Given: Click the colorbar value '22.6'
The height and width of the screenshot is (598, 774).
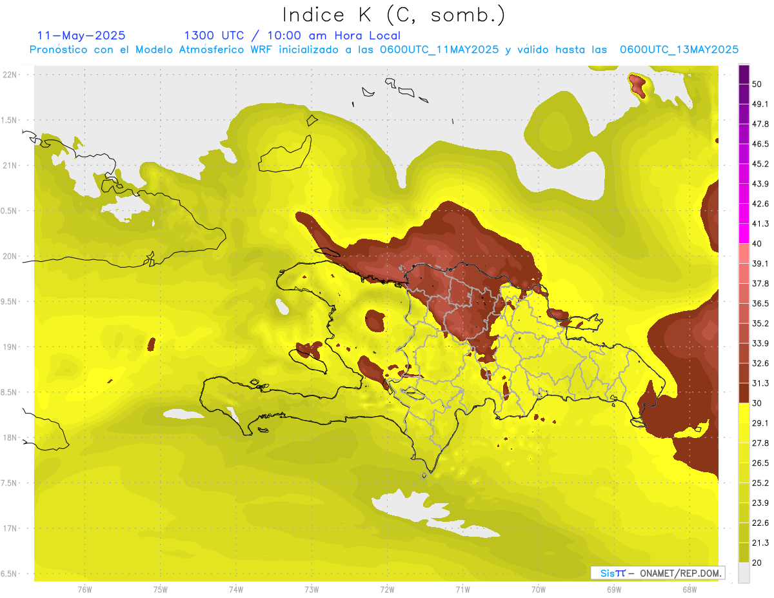Looking at the screenshot, I should [760, 523].
